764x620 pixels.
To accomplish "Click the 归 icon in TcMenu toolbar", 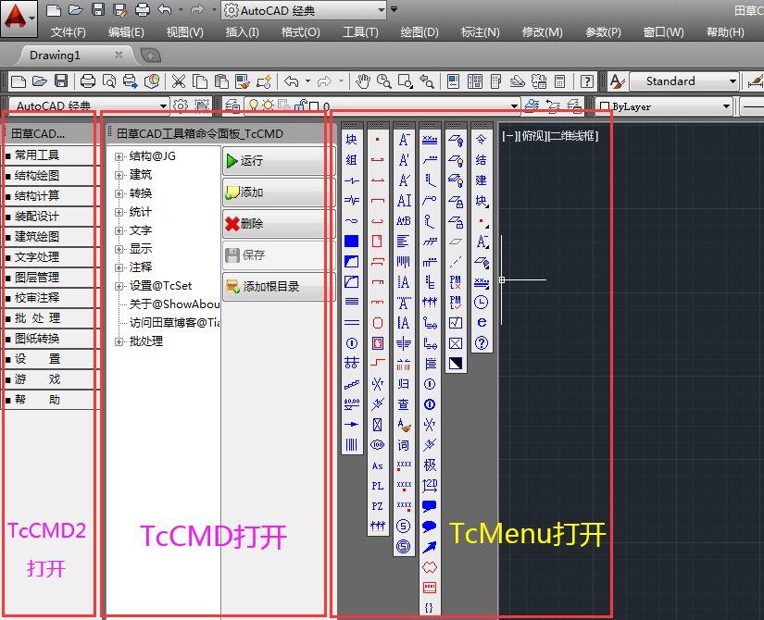I will (404, 384).
